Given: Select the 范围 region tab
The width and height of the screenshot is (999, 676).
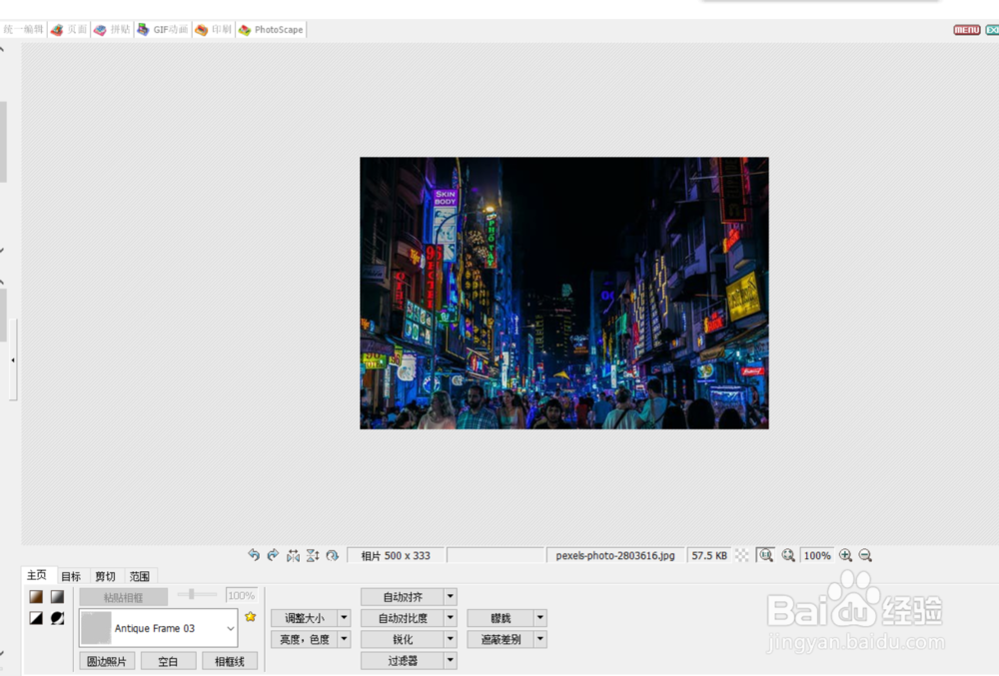Looking at the screenshot, I should [x=140, y=576].
